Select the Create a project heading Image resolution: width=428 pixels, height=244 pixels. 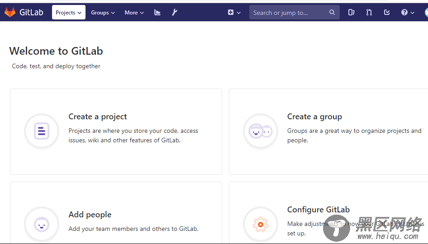click(98, 117)
